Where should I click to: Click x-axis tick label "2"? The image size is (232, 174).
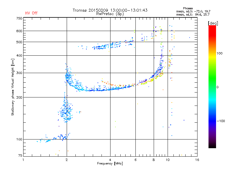(x=67, y=160)
